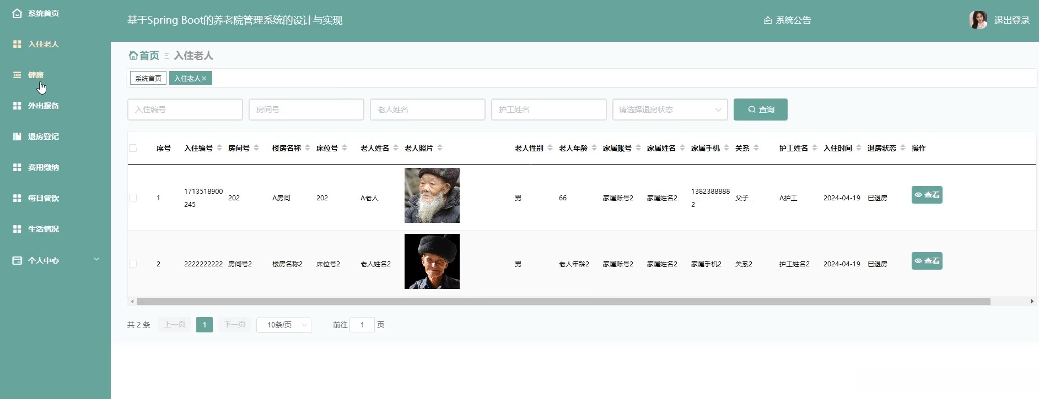Click the sort arrows on 入住编号 column
Screen dimensions: 1039x399
(x=219, y=148)
